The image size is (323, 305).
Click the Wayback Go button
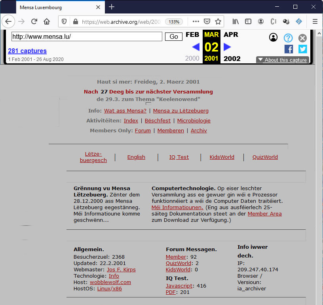(x=174, y=37)
